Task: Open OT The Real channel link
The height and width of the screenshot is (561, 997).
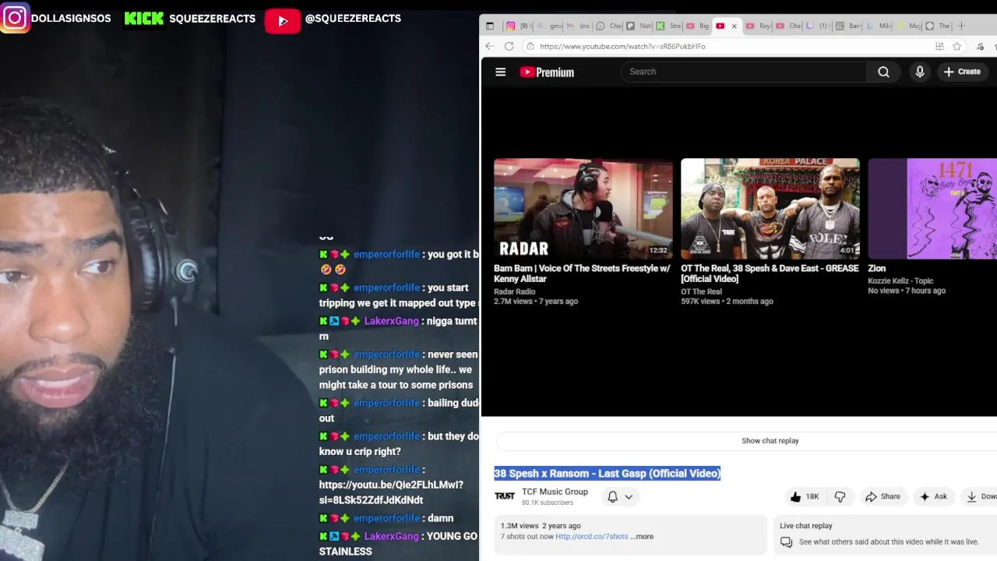Action: tap(701, 291)
